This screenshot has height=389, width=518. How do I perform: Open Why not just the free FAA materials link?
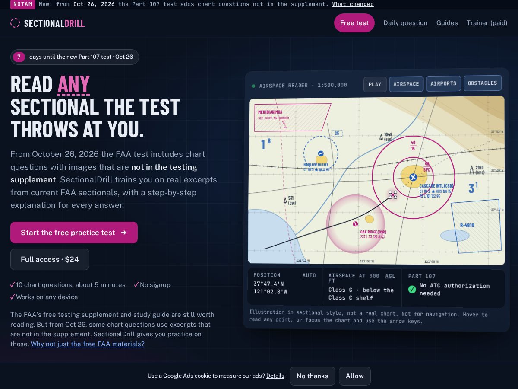click(88, 344)
